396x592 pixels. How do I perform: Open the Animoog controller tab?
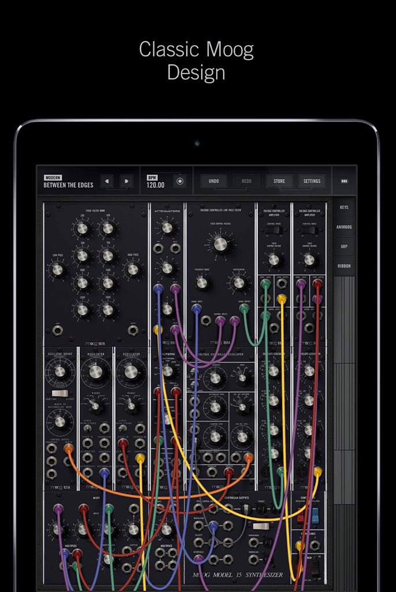(344, 227)
